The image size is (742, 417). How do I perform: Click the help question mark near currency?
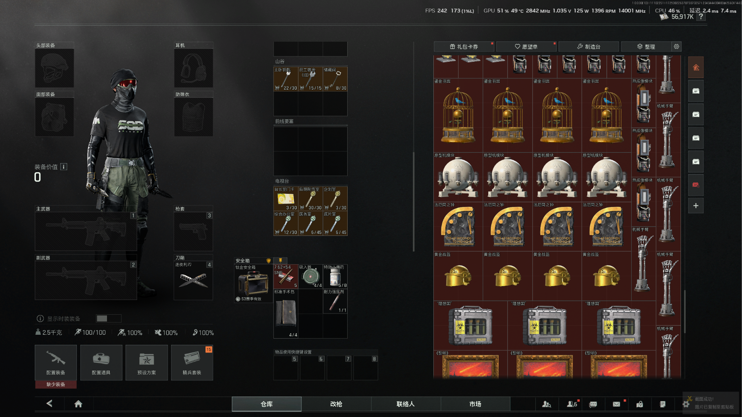pos(701,17)
